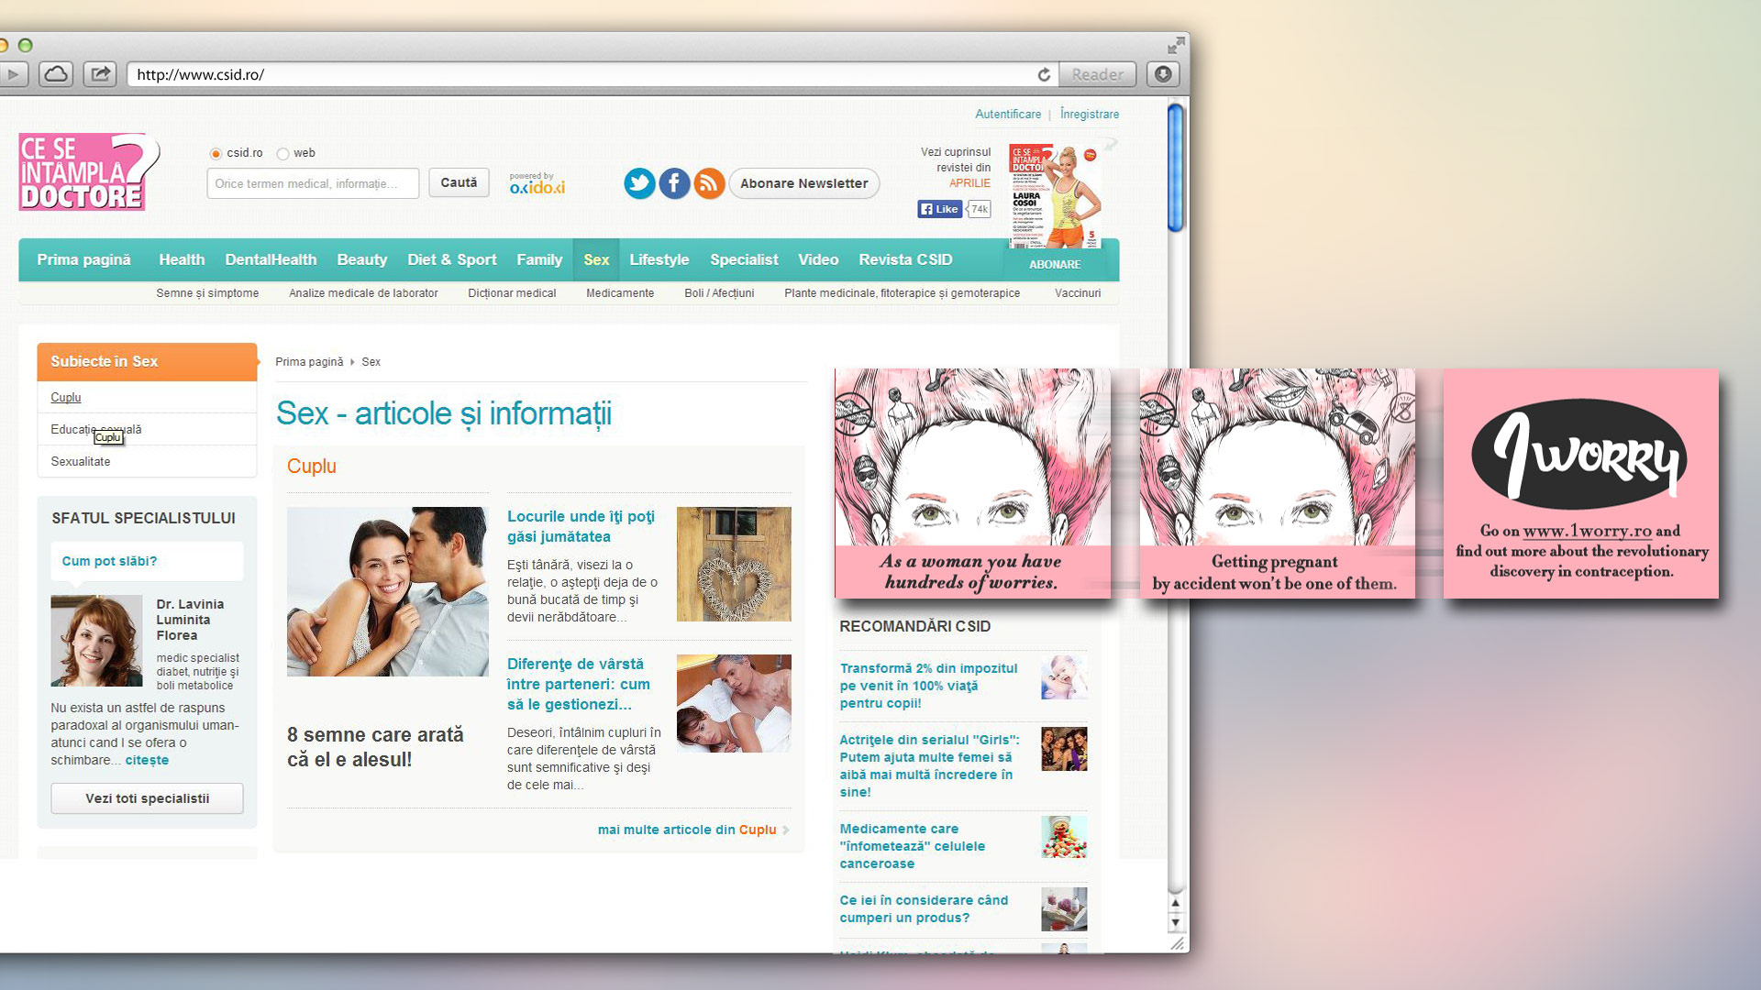Image resolution: width=1761 pixels, height=990 pixels.
Task: Click the Facebook Like button
Action: pyautogui.click(x=939, y=209)
